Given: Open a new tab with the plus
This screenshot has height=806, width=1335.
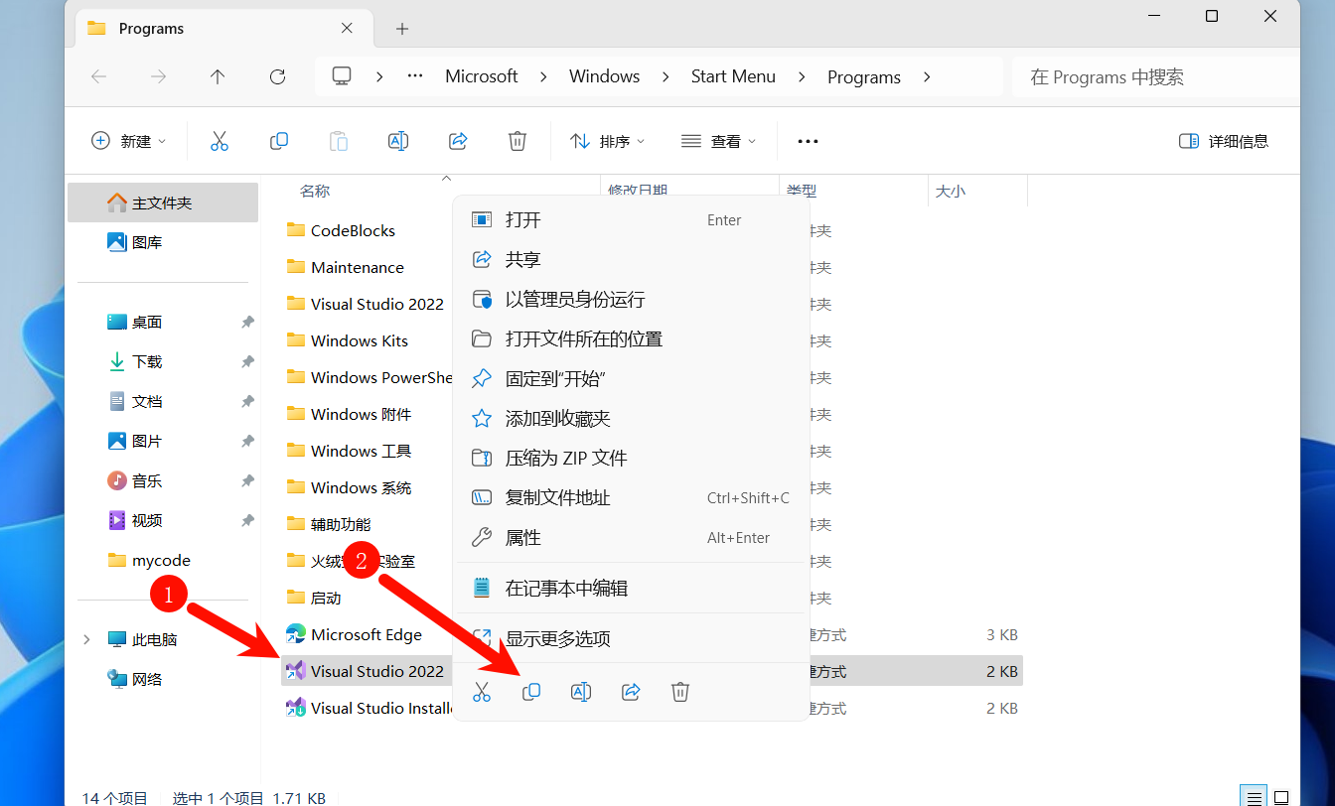Looking at the screenshot, I should [x=402, y=29].
